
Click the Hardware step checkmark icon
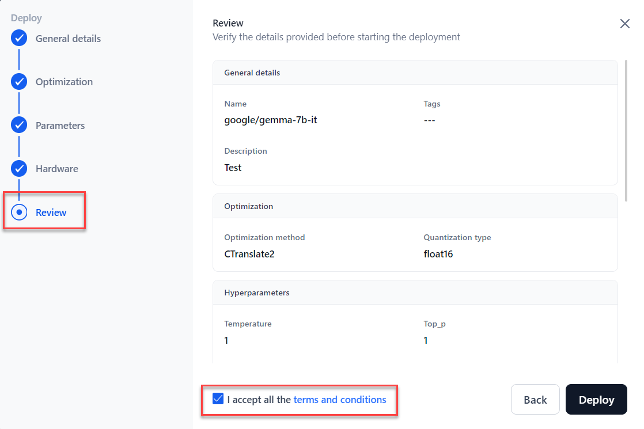pyautogui.click(x=19, y=169)
